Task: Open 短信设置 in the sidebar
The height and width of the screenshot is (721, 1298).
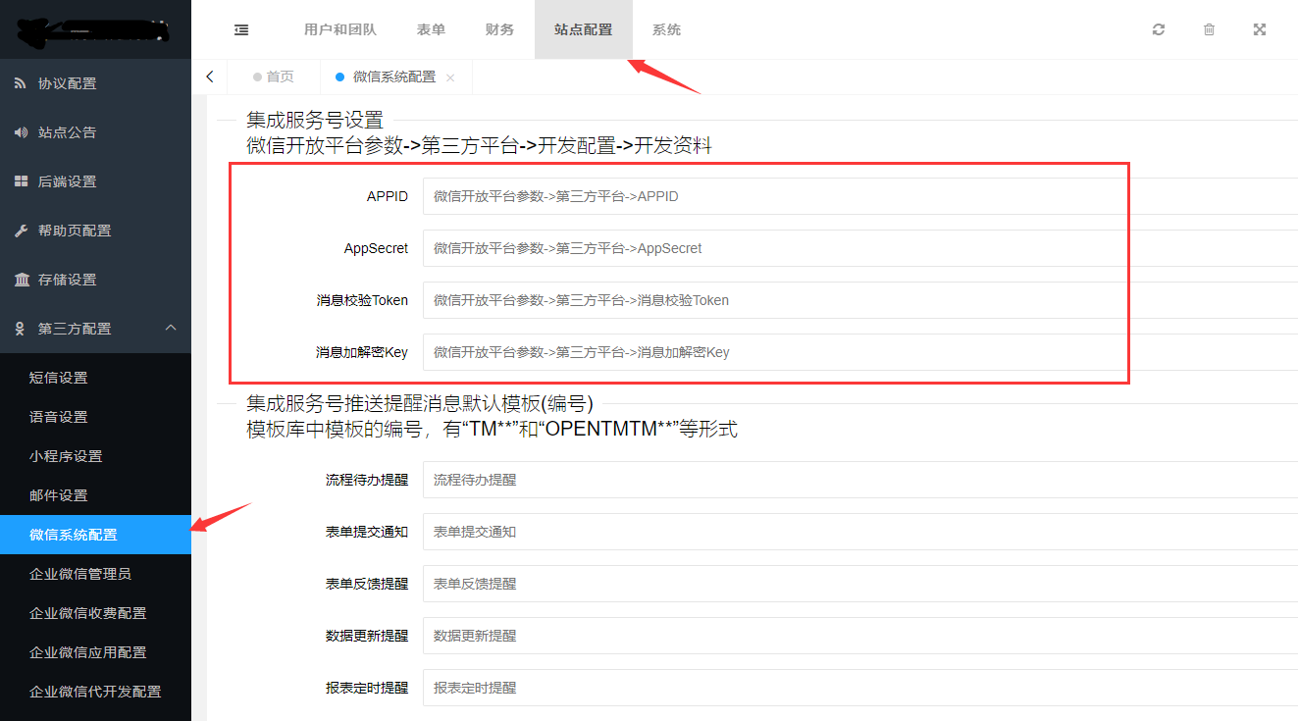Action: 59,378
